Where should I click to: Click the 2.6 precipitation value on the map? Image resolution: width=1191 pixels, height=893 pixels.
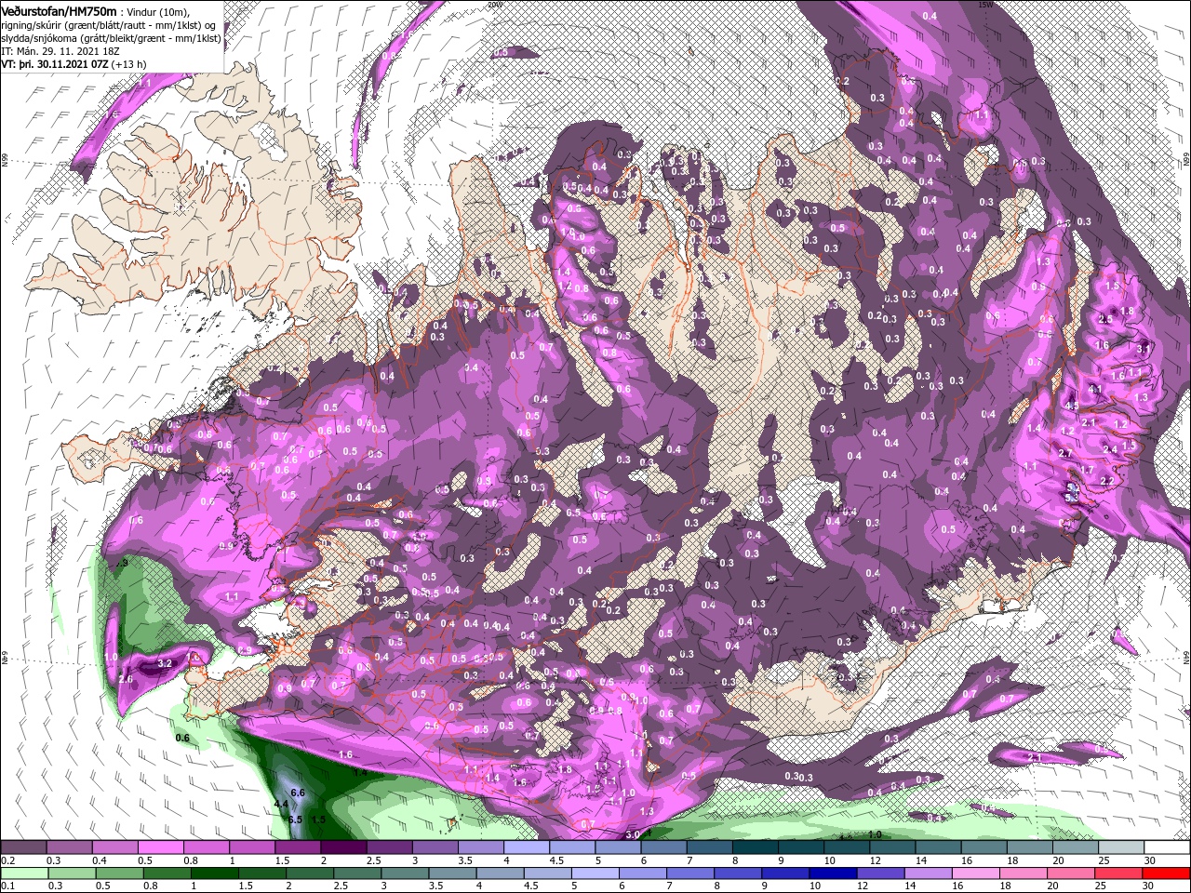click(x=127, y=680)
